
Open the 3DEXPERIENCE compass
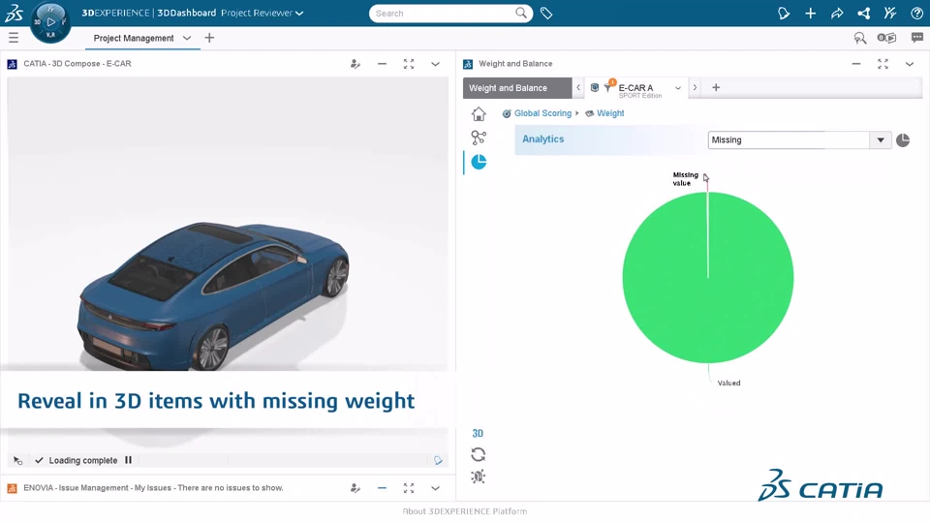click(50, 22)
